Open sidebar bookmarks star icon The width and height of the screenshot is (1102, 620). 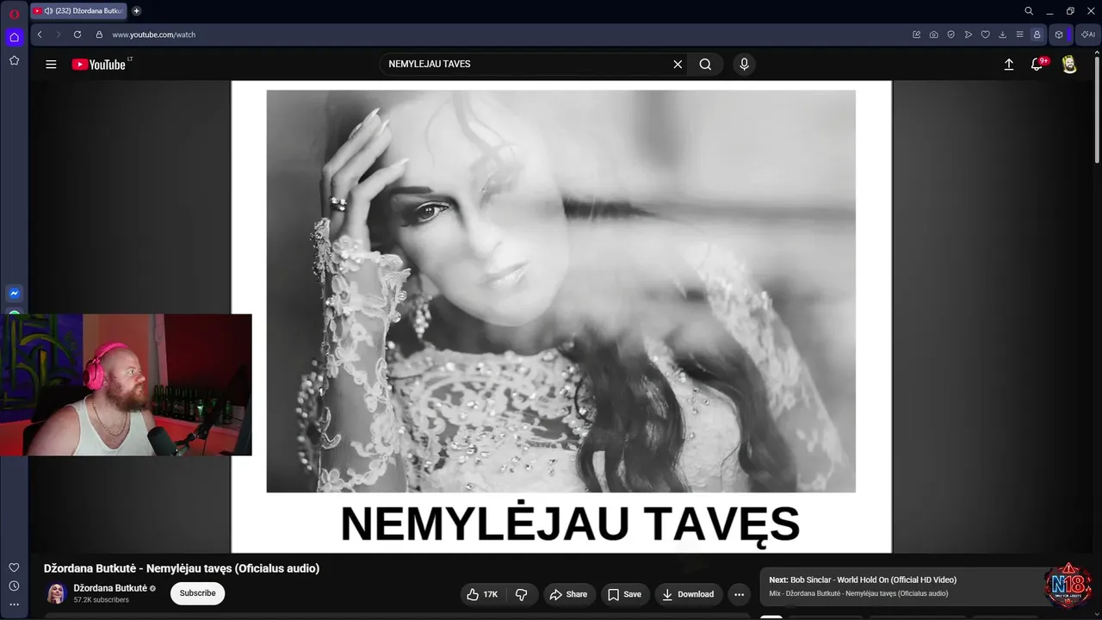coord(14,60)
